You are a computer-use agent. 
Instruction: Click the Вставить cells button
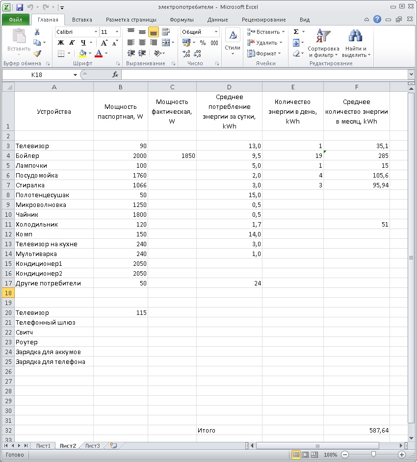pos(266,32)
